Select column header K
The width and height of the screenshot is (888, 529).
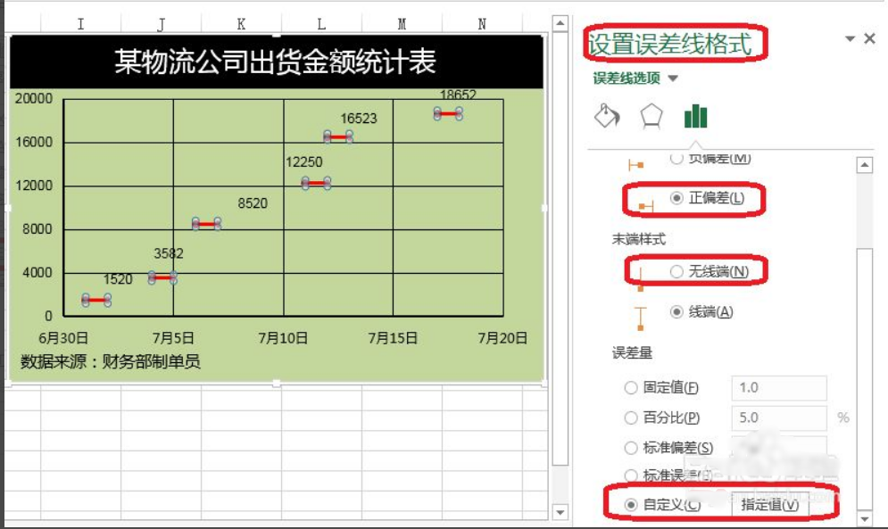coord(241,24)
